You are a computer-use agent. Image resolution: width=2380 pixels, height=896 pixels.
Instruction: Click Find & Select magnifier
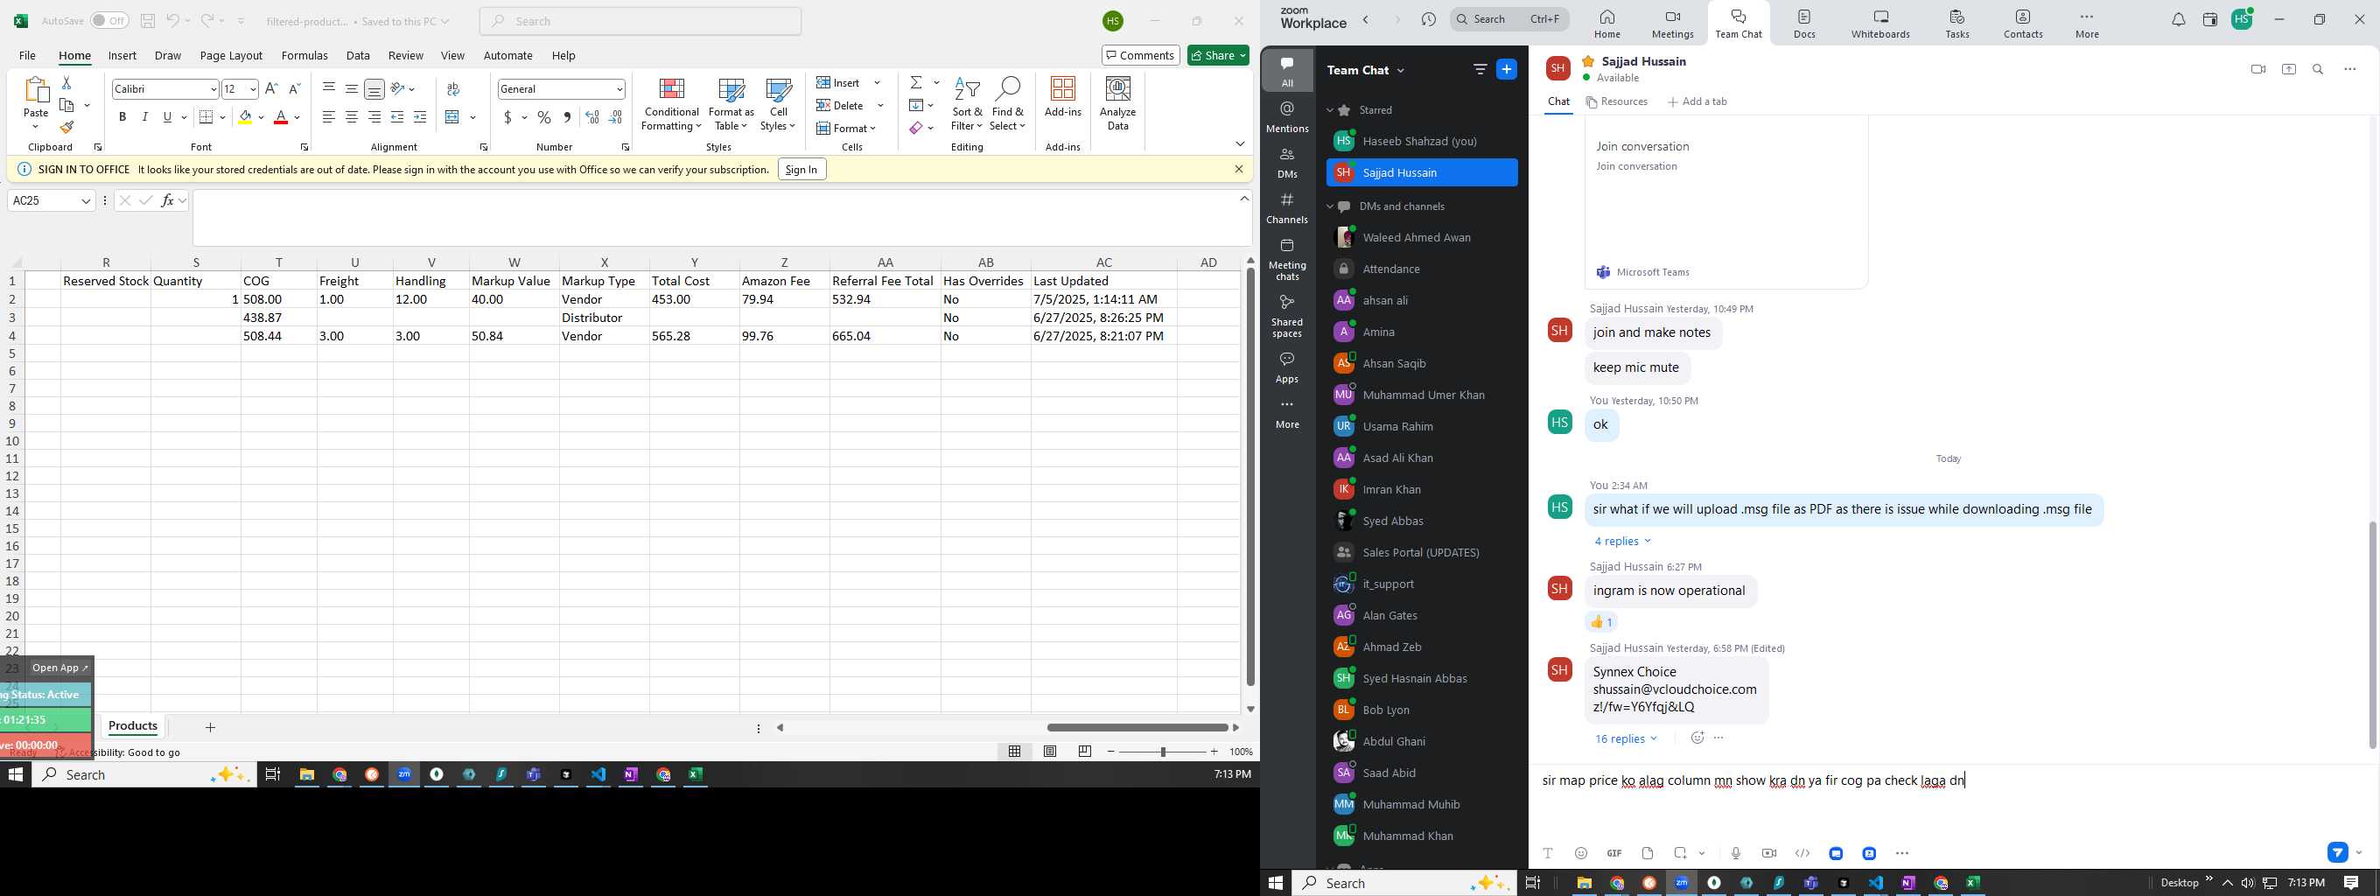click(1007, 103)
